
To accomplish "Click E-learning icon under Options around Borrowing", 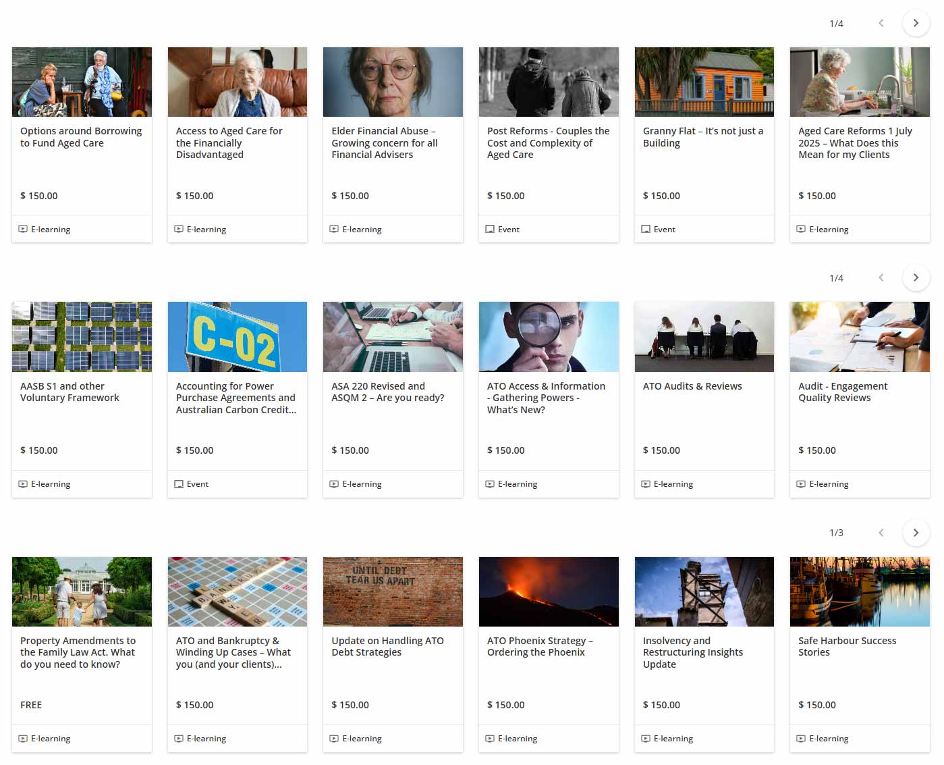I will 23,230.
